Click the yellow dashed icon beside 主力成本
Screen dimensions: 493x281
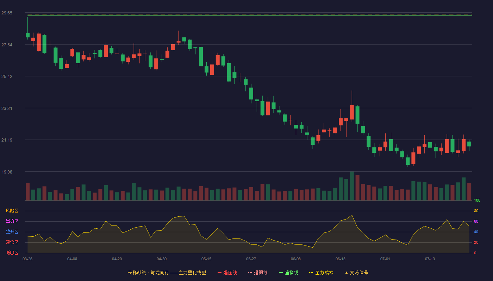[311, 273]
